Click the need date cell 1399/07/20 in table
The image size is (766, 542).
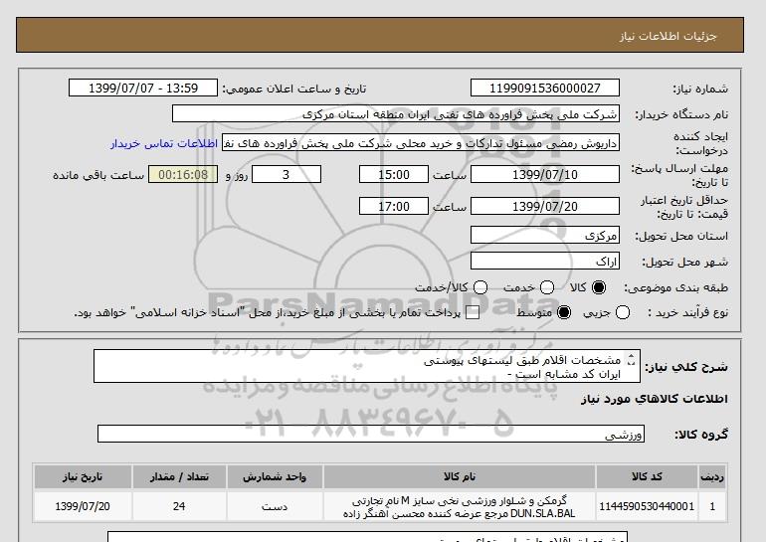coord(83,506)
